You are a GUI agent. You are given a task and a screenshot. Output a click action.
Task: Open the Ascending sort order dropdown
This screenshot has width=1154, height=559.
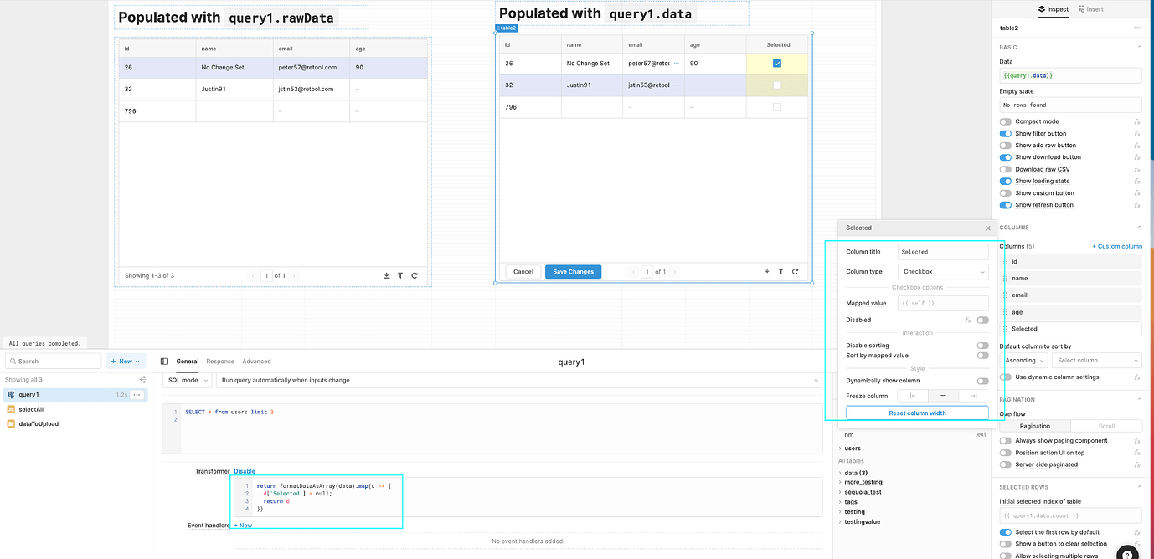[x=1024, y=360]
